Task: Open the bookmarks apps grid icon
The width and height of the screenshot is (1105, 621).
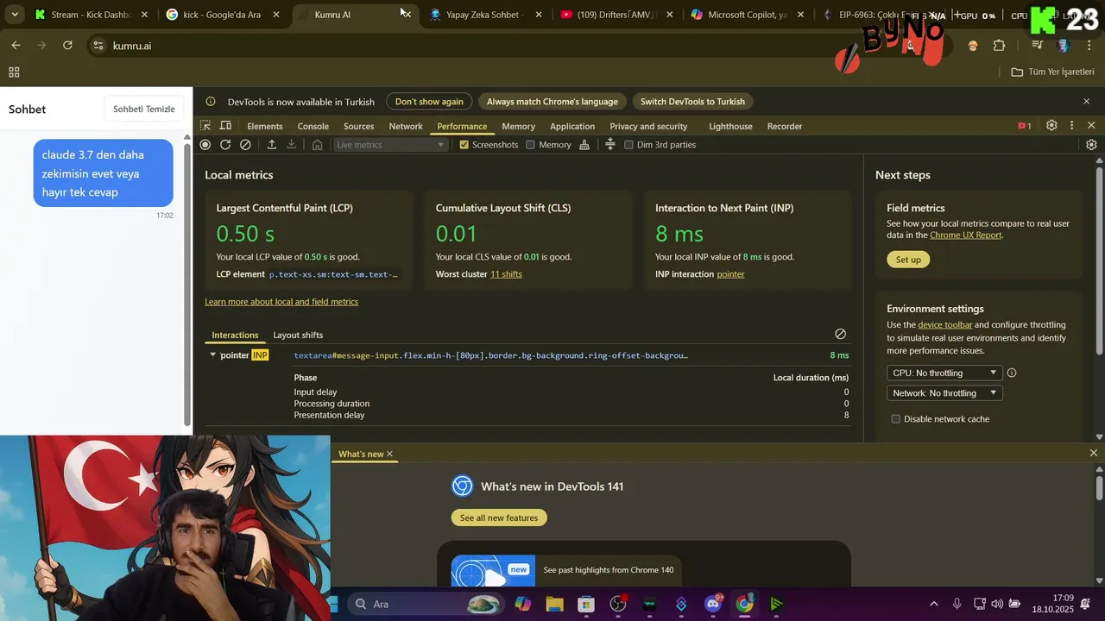Action: [14, 72]
